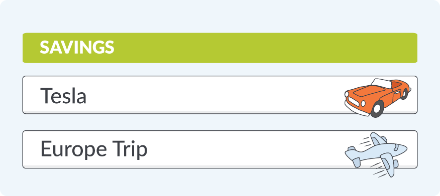440x196 pixels.
Task: Click the orange car icon
Action: (x=377, y=98)
